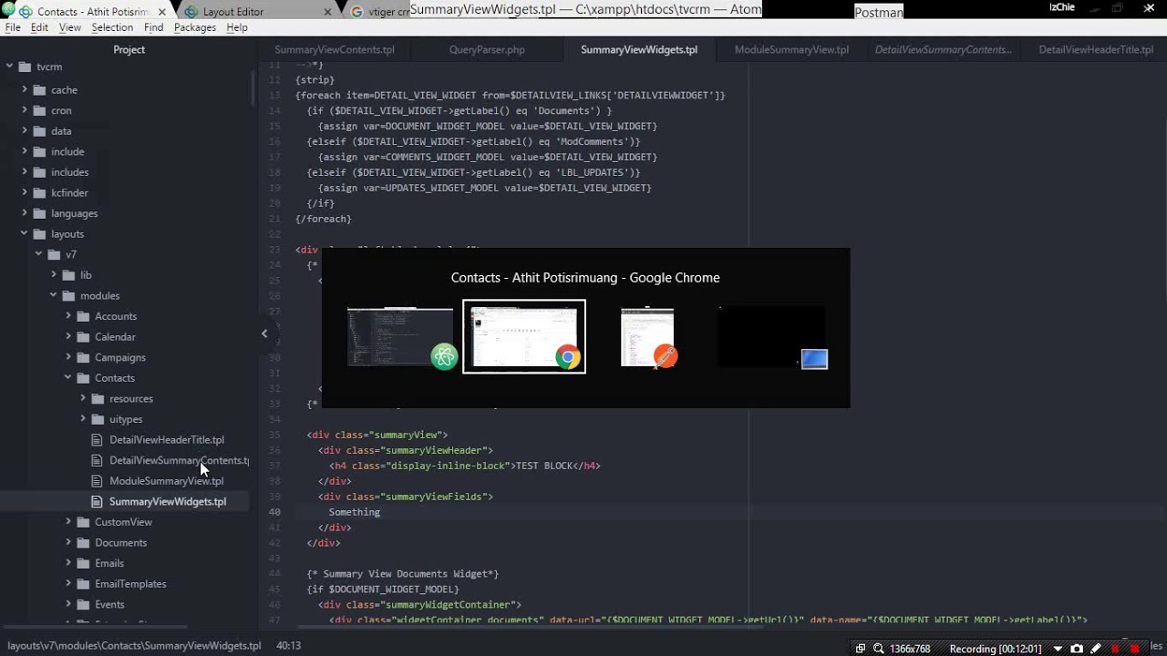Close the Layout Editor browser tab

327,12
